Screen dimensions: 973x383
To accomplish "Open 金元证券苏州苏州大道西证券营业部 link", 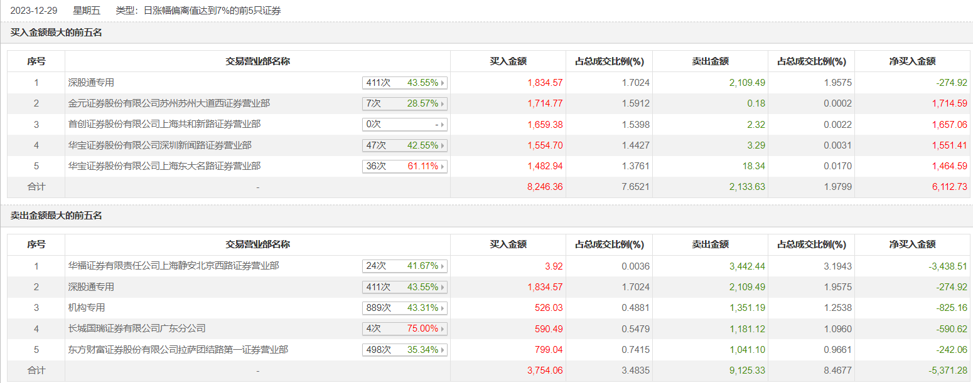I will [x=169, y=103].
